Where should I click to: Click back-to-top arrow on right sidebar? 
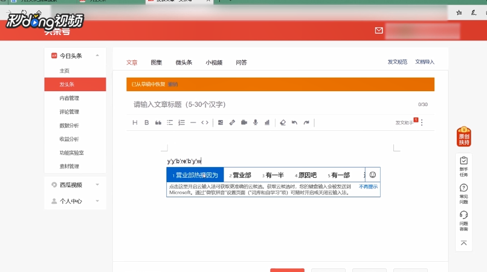point(463,243)
